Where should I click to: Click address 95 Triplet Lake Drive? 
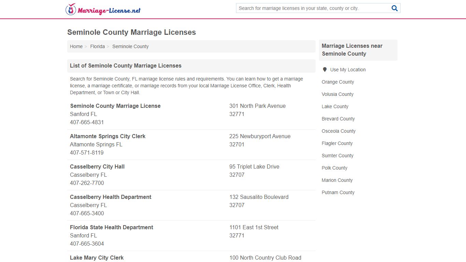[x=254, y=166]
